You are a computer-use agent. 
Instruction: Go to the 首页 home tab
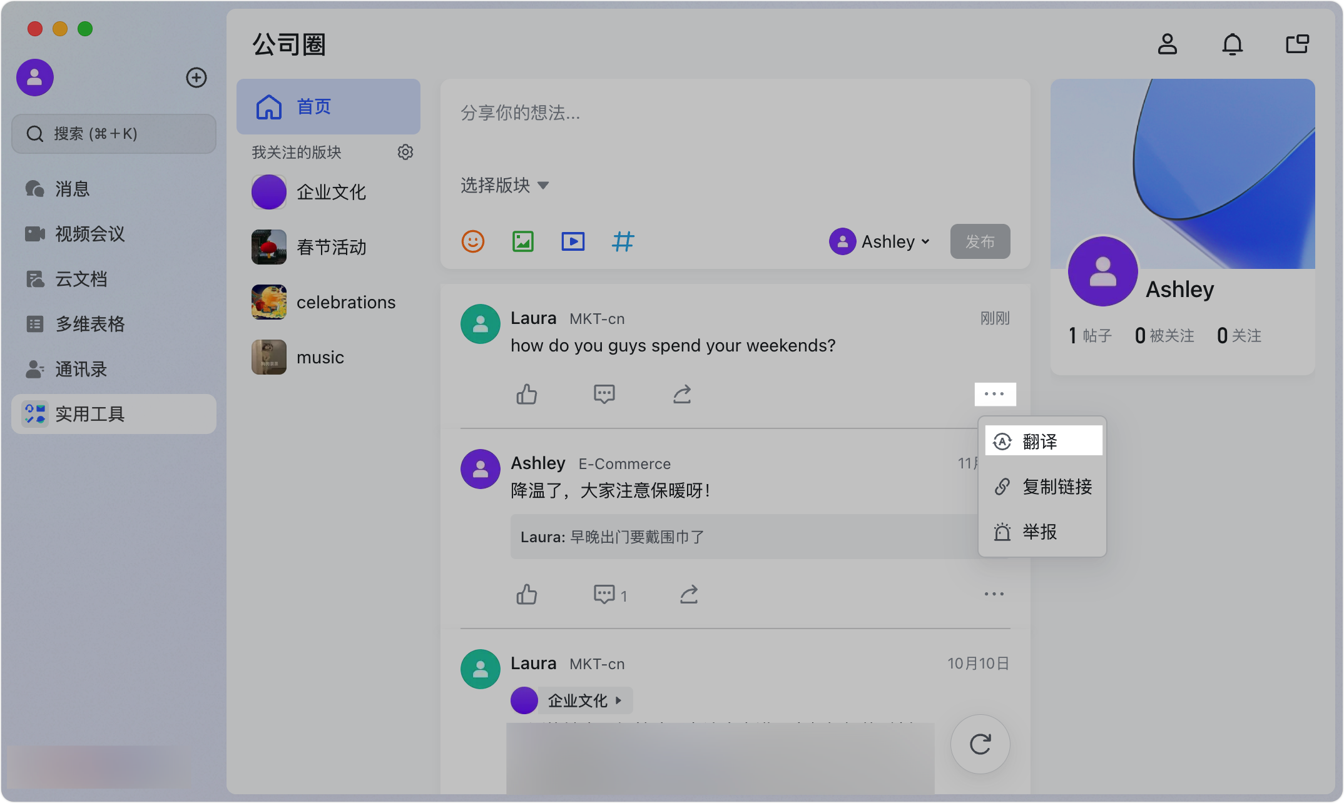click(x=328, y=106)
